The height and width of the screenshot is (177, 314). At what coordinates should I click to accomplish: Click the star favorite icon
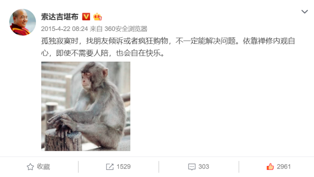click(30, 167)
